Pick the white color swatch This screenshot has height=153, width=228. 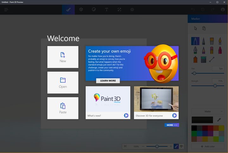[x=216, y=133]
